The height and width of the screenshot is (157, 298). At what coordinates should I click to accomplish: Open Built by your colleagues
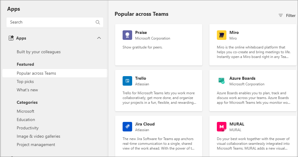coord(38,52)
